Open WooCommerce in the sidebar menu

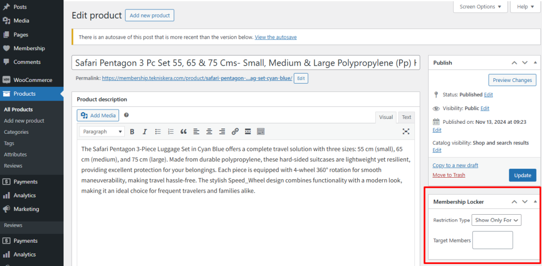32,80
